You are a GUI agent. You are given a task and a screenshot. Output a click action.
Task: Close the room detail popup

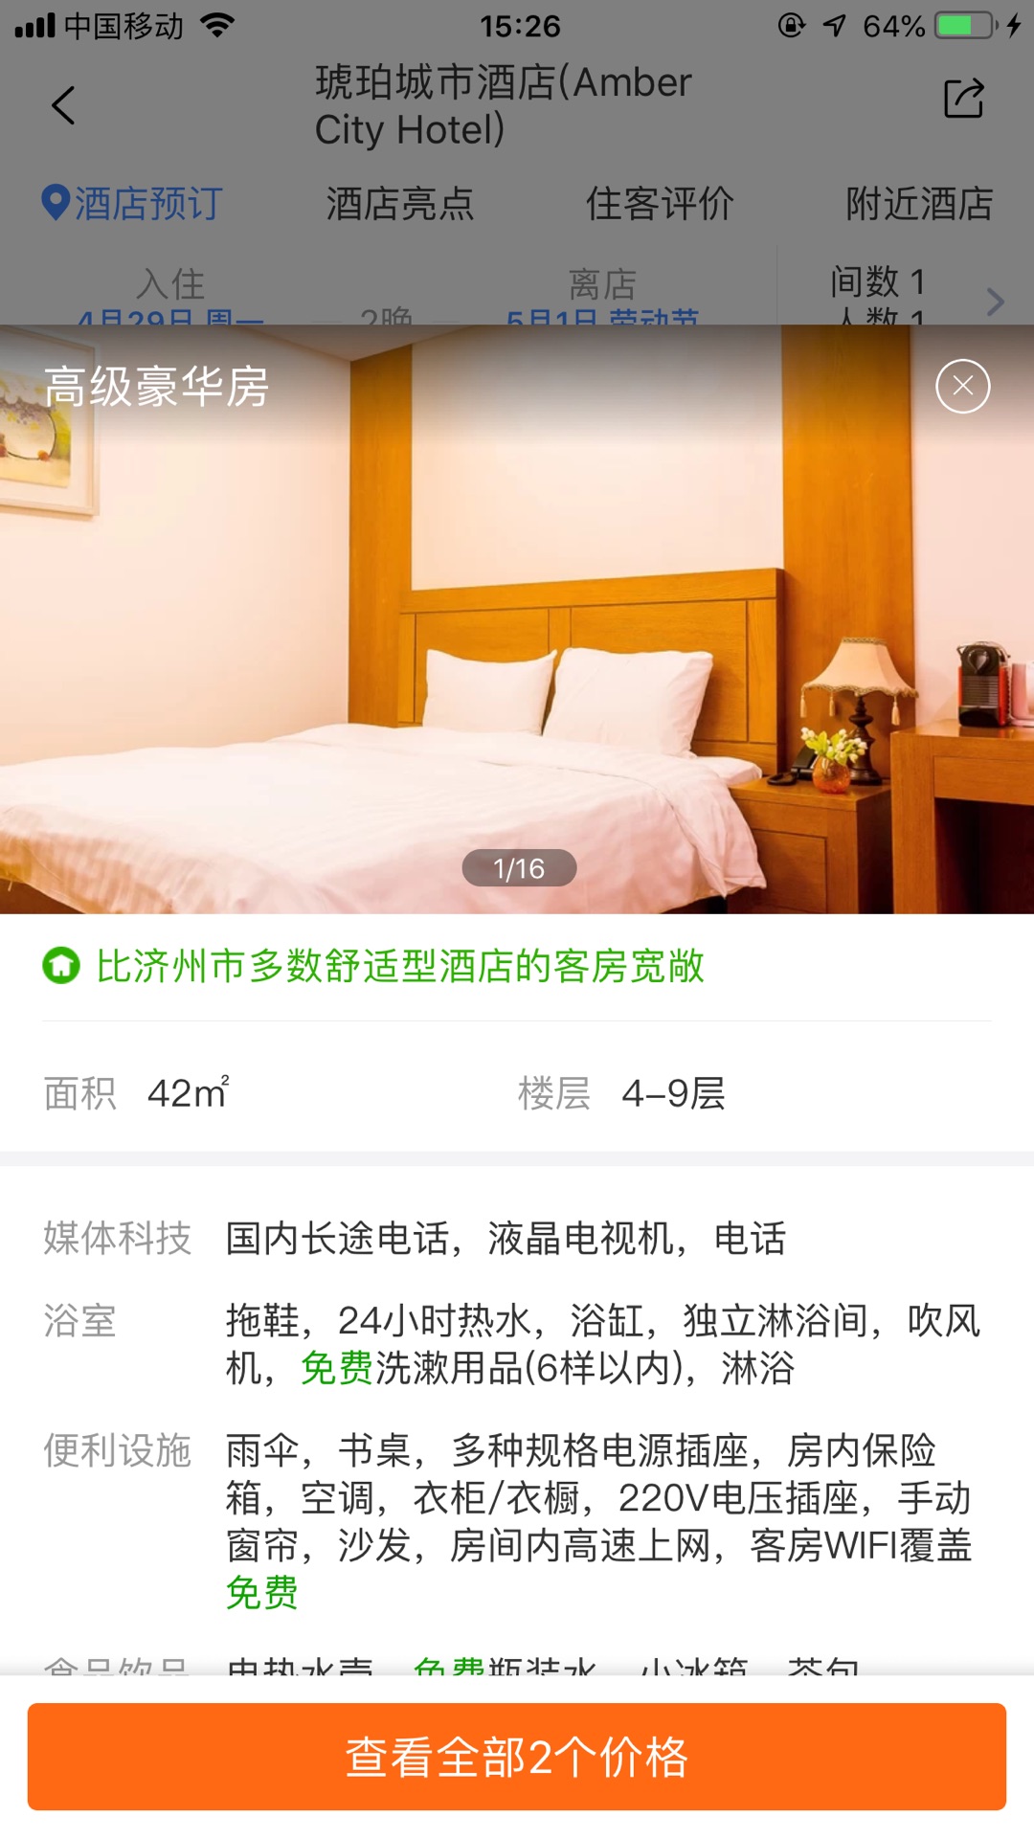963,387
